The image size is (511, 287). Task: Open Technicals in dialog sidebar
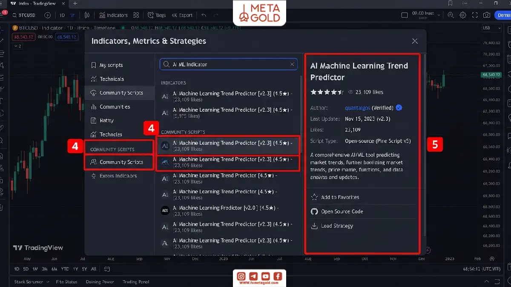coord(120,79)
